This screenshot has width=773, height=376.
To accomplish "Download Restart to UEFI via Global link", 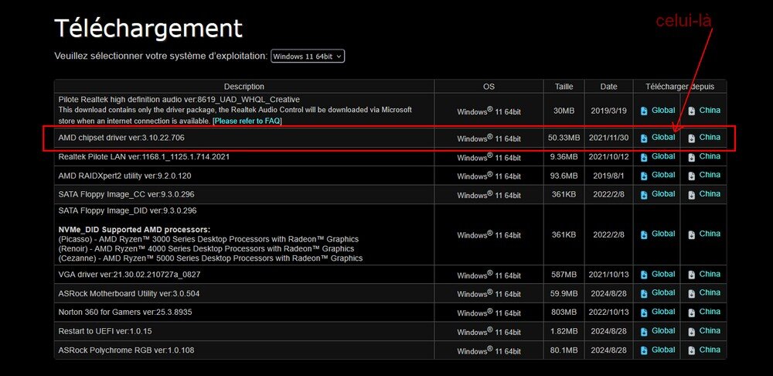I will (x=662, y=330).
